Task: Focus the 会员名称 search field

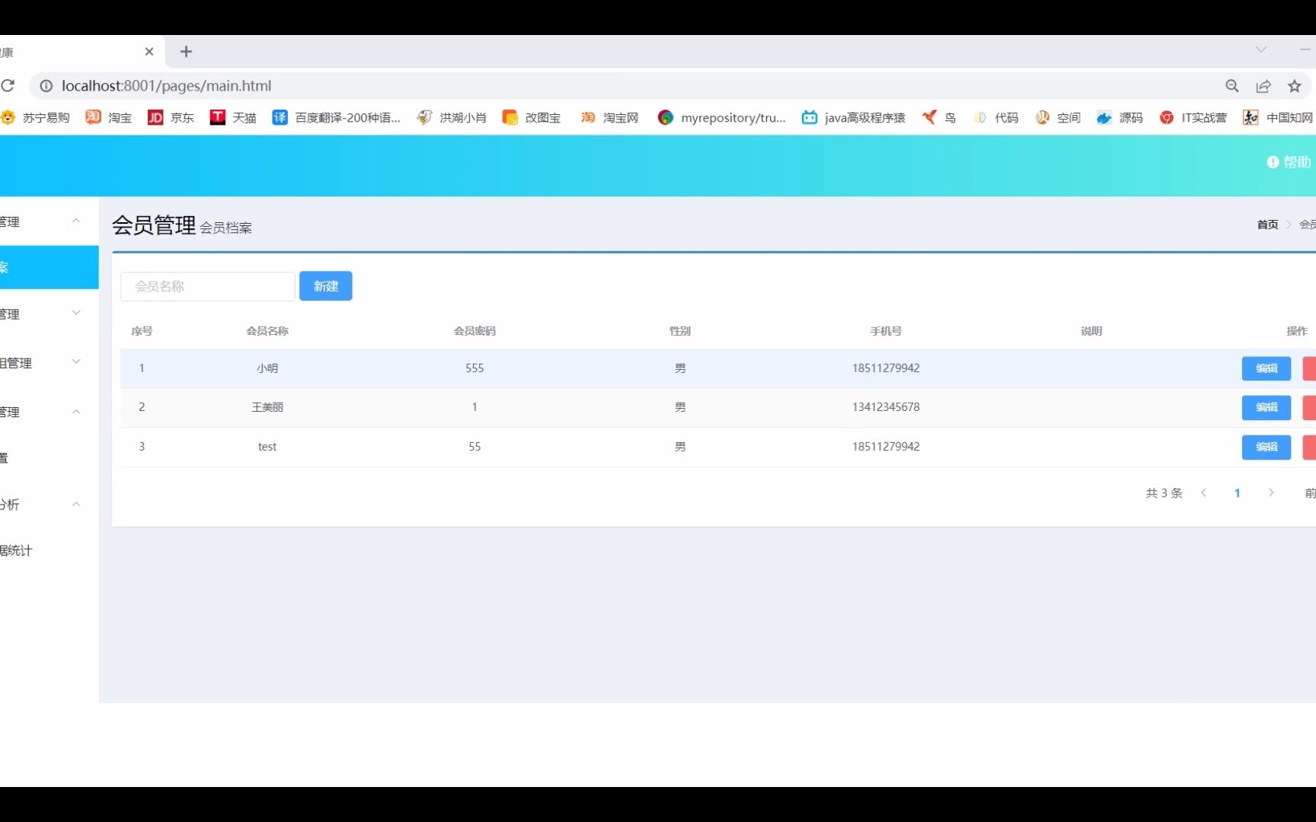Action: pyautogui.click(x=208, y=286)
